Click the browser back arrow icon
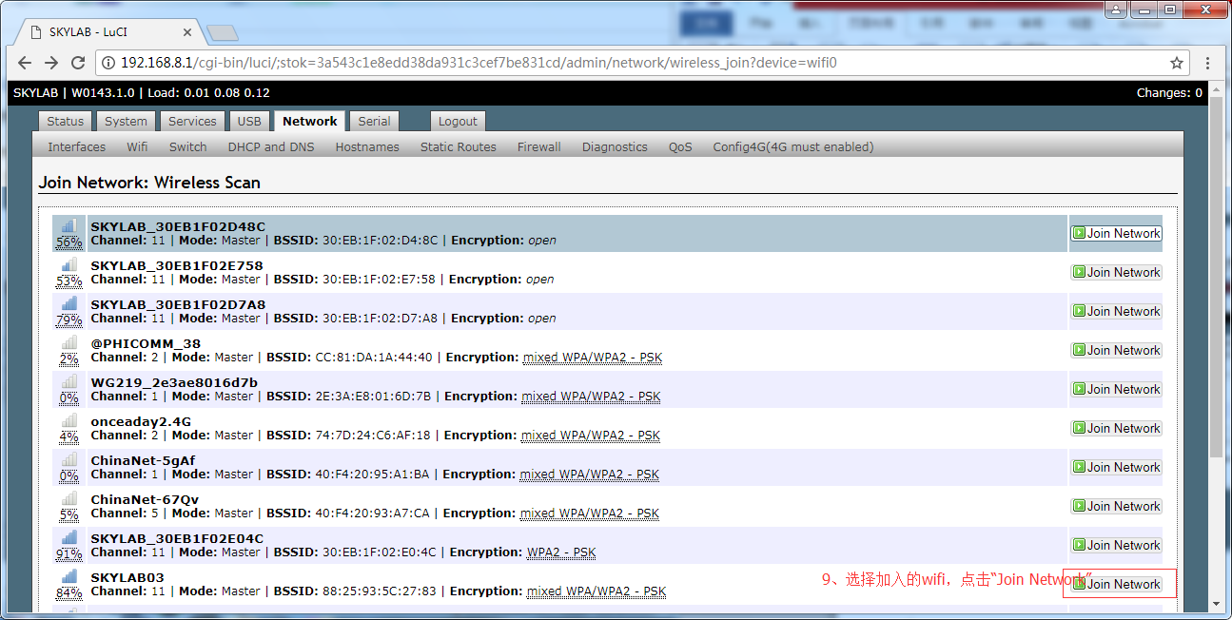The height and width of the screenshot is (620, 1232). coord(25,63)
